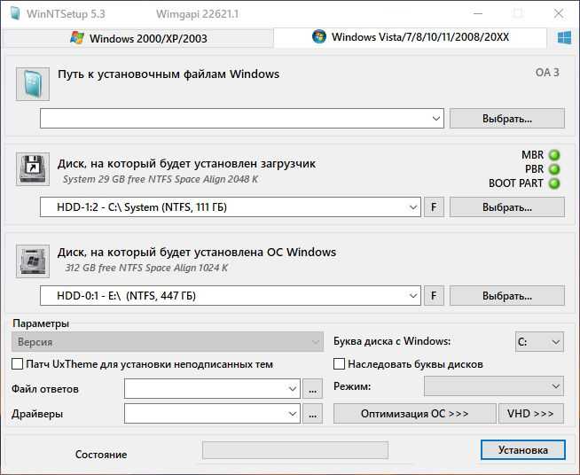Click the Windows installation drive icon
The width and height of the screenshot is (580, 475).
[x=33, y=261]
